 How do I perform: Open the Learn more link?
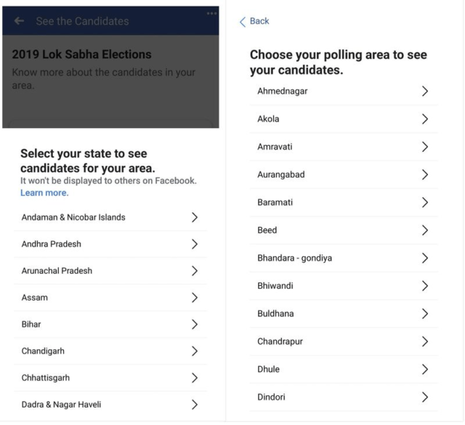point(44,193)
